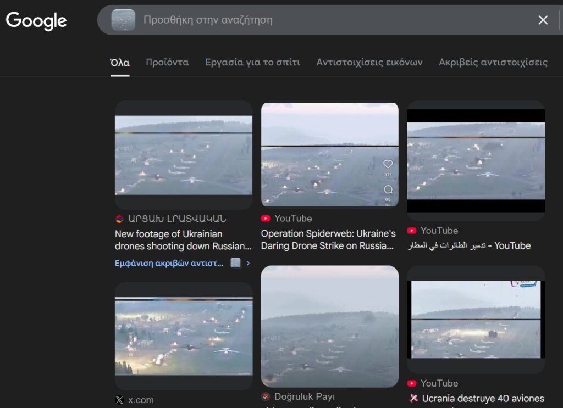Click the 'Εμφάνιση ακριβών αντιστ...' link
Screen dimensions: 563x408
(169, 263)
